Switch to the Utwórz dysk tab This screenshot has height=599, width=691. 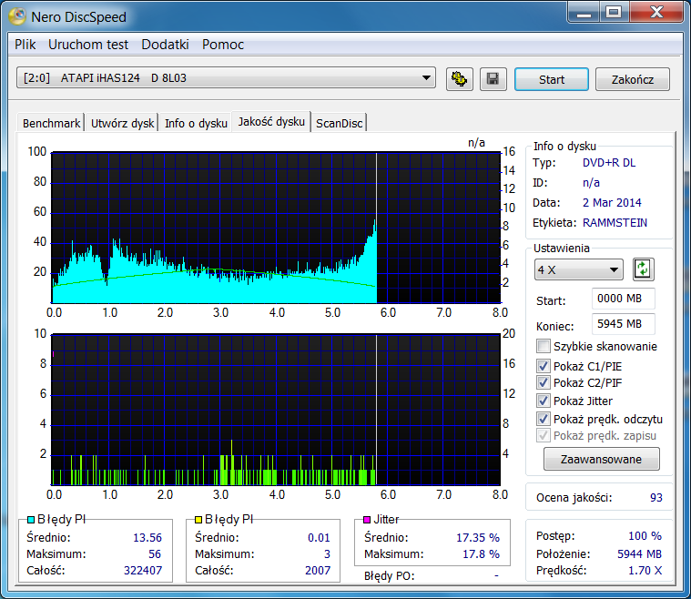coord(122,123)
